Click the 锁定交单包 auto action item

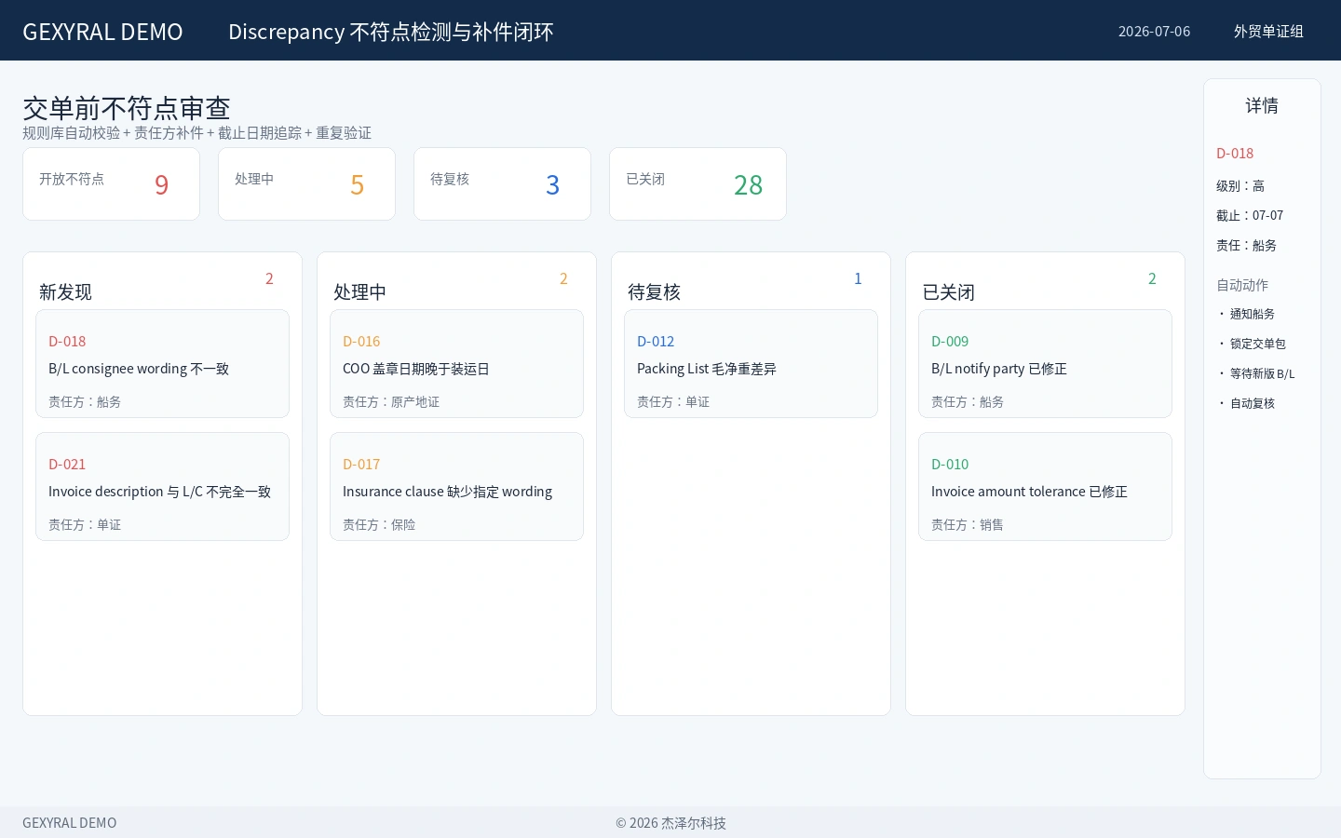pyautogui.click(x=1253, y=345)
